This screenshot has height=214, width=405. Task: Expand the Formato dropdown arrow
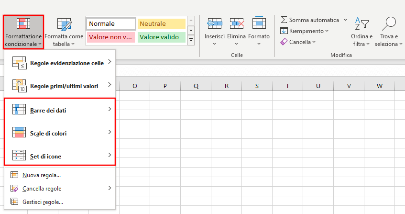259,44
